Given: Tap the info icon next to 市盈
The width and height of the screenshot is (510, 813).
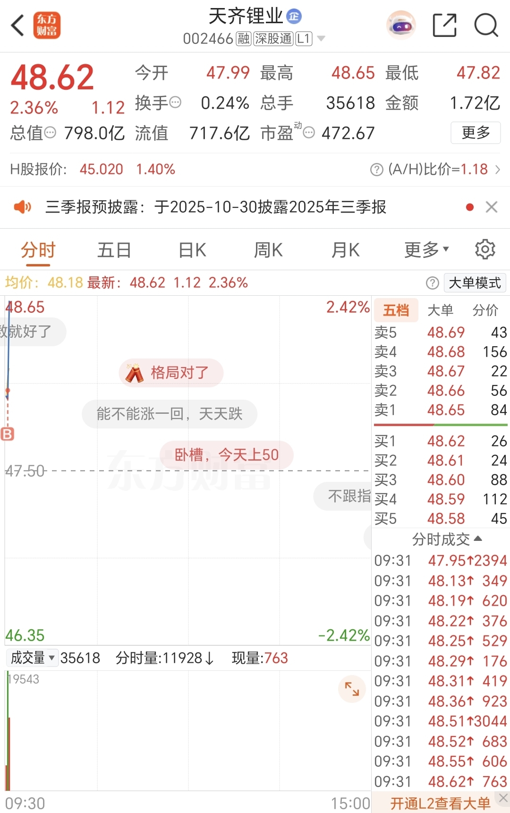Looking at the screenshot, I should coord(309,133).
